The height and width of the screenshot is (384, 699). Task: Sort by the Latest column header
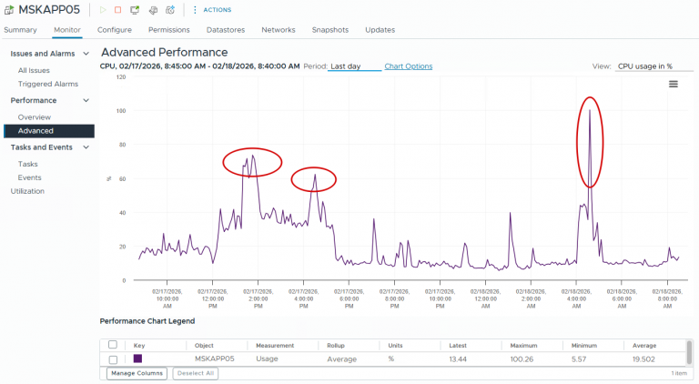click(x=458, y=345)
